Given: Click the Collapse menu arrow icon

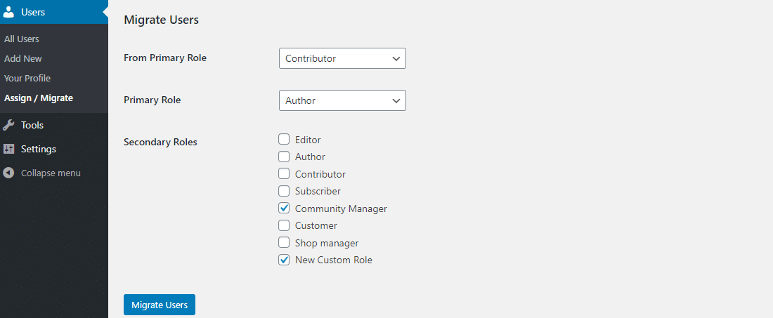Looking at the screenshot, I should (x=9, y=173).
